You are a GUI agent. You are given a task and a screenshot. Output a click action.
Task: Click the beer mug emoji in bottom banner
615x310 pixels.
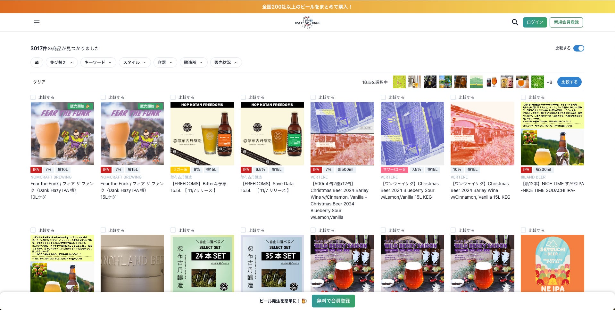coord(304,301)
